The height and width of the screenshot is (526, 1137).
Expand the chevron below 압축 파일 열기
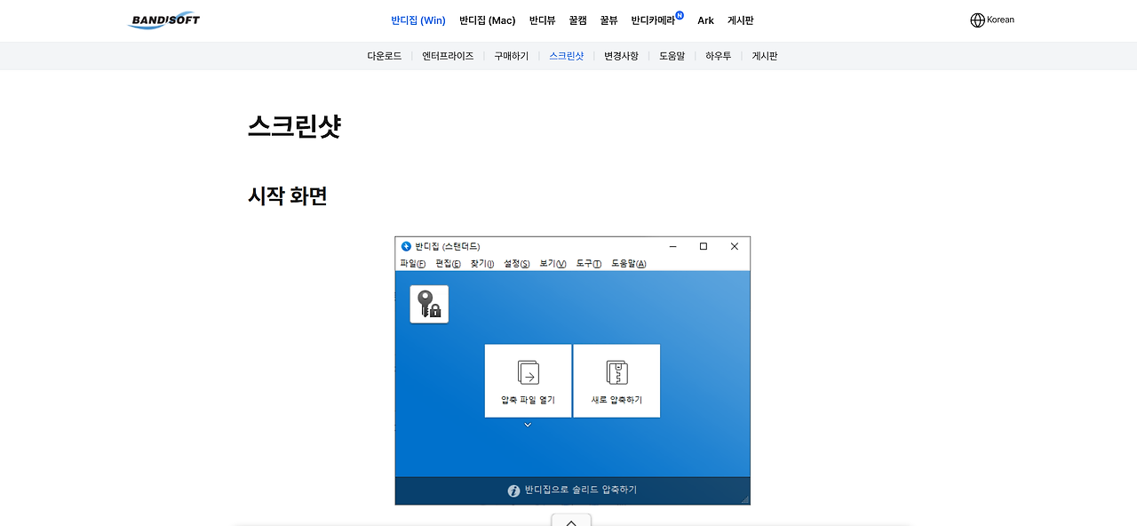tap(528, 425)
